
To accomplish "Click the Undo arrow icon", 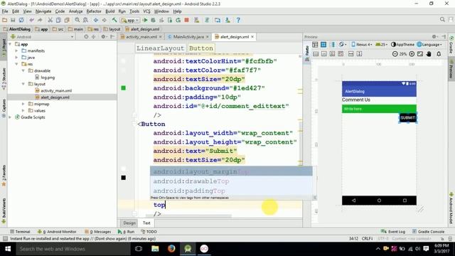I will pyautogui.click(x=31, y=20).
